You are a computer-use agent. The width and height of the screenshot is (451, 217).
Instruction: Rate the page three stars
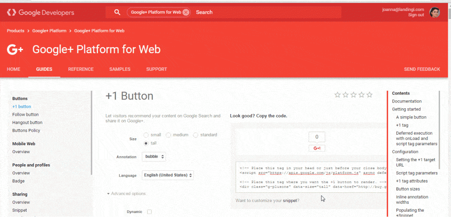coord(354,95)
